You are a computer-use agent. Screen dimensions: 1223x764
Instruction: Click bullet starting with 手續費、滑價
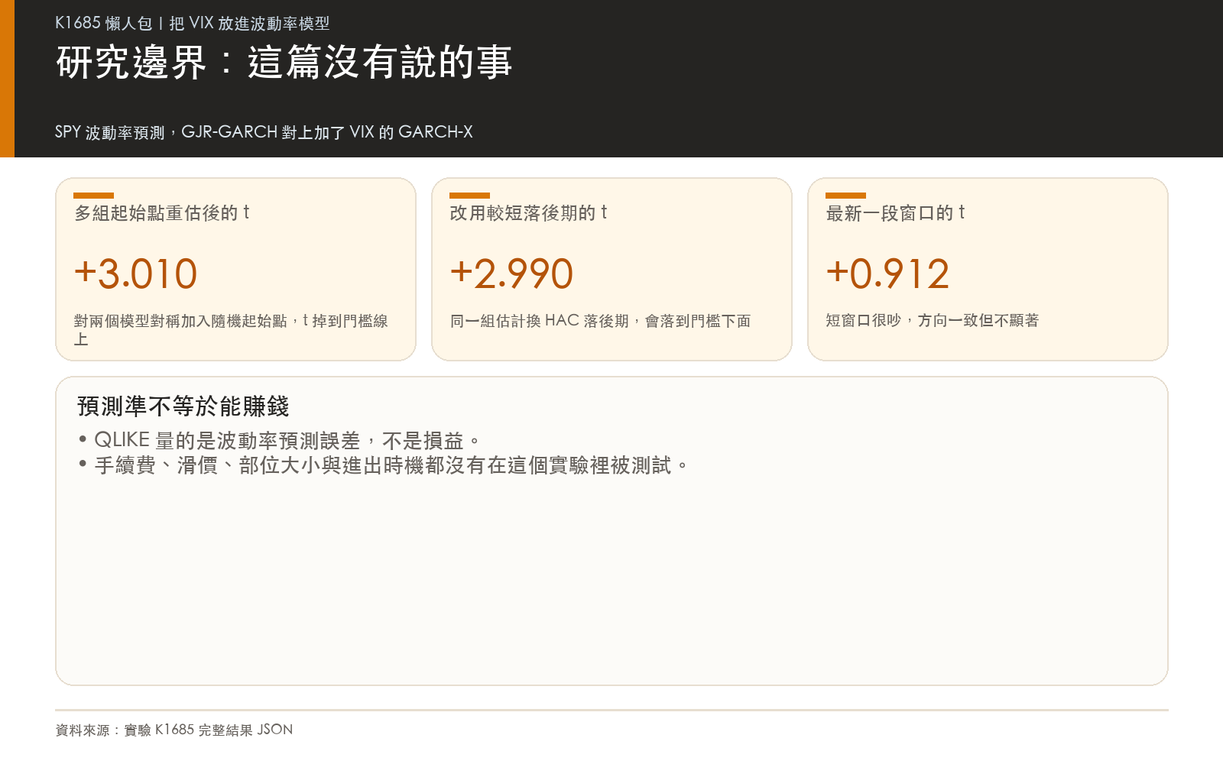(x=384, y=465)
